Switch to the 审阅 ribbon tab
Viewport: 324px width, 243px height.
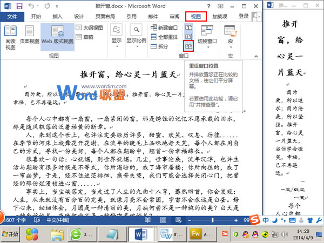click(174, 17)
